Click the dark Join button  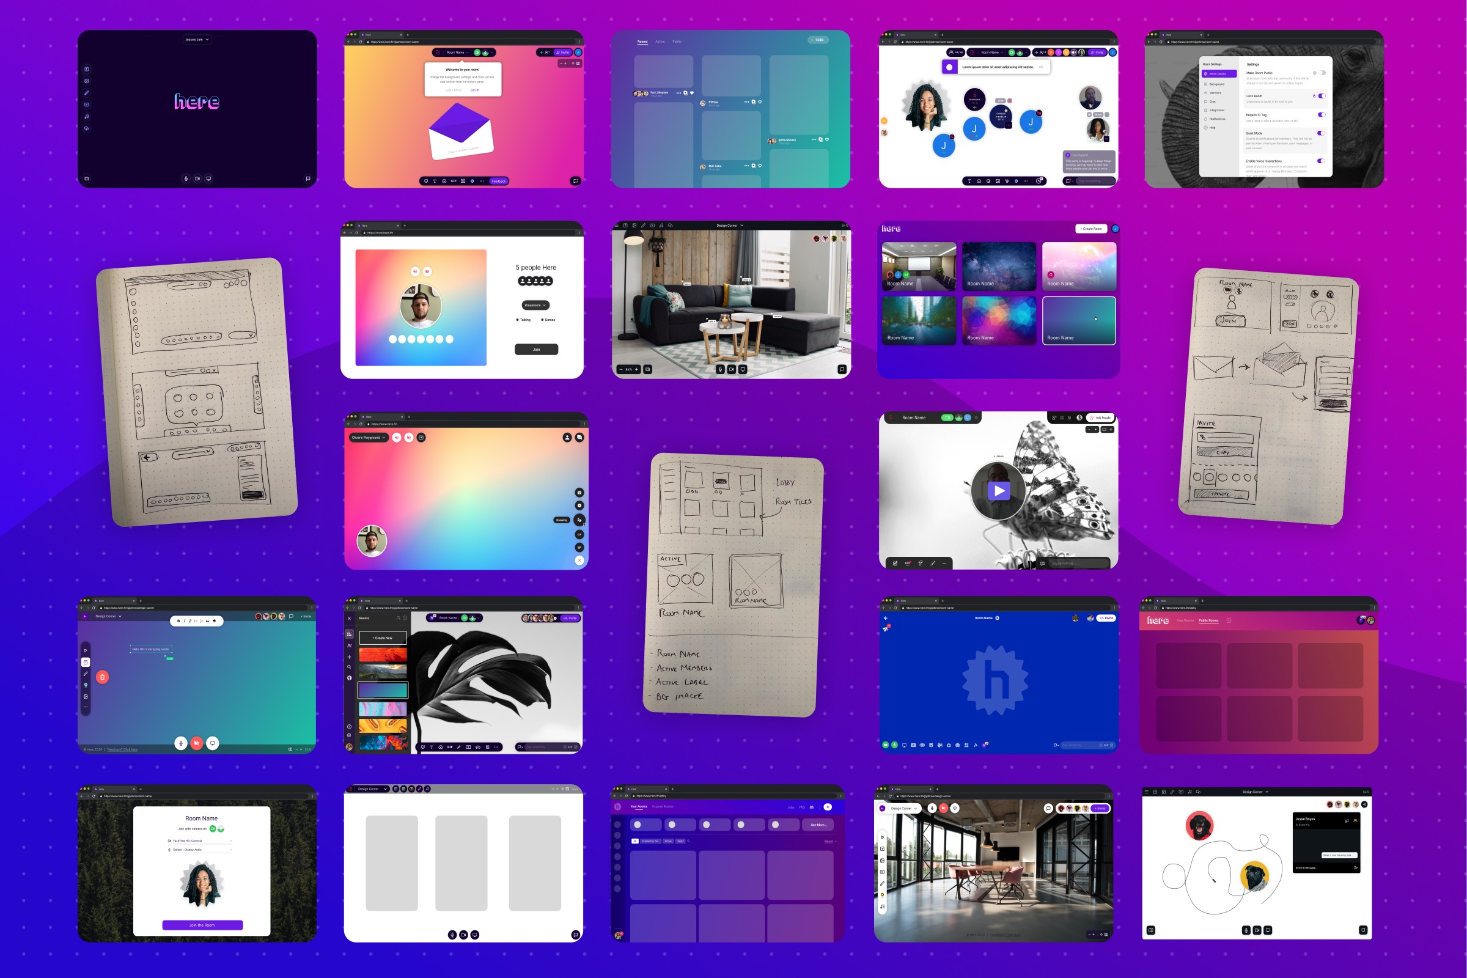[x=536, y=349]
